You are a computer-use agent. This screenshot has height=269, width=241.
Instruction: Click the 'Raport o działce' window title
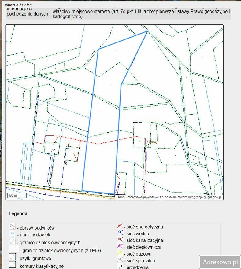(17, 5)
